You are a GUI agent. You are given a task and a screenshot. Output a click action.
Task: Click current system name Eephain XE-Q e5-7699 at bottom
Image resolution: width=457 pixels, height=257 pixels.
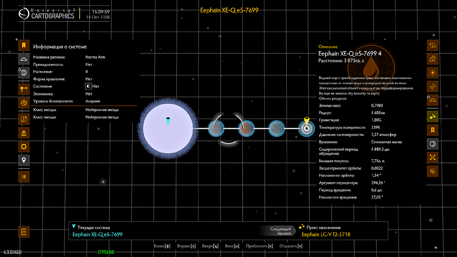coord(97,235)
